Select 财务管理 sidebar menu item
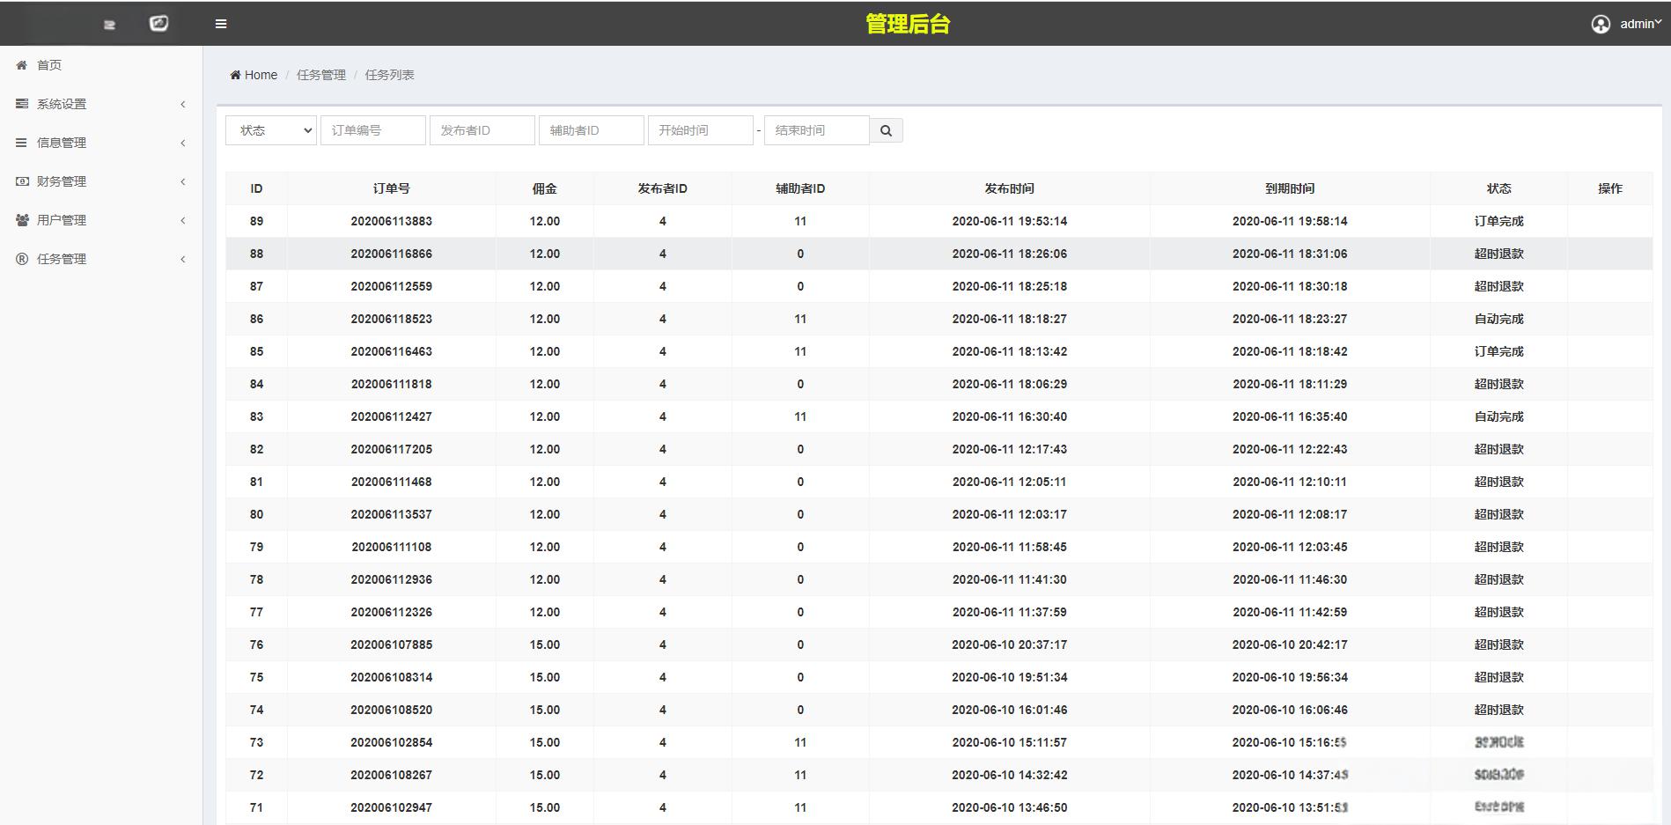The width and height of the screenshot is (1671, 825). tap(101, 181)
